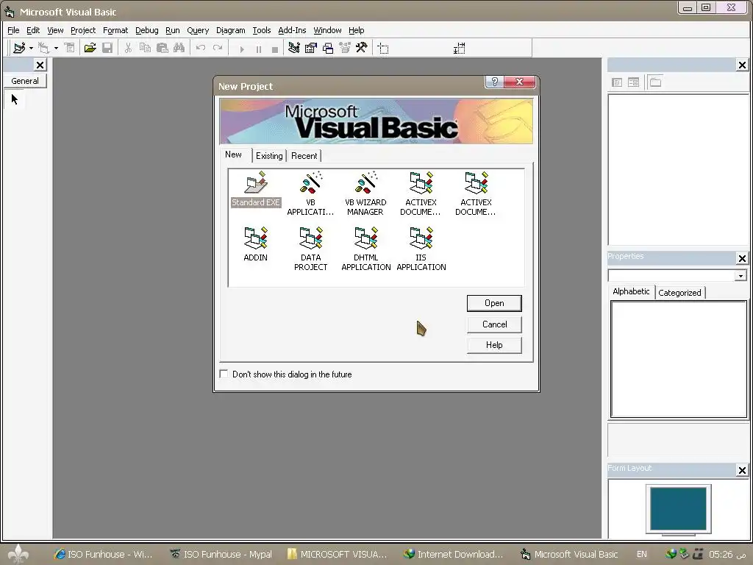Click the Redo toolbar icon
Image resolution: width=753 pixels, height=565 pixels.
[218, 48]
